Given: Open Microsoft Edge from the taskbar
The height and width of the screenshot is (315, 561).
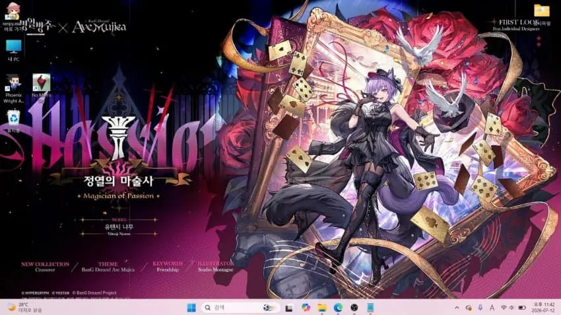Looking at the screenshot, I should coord(338,308).
